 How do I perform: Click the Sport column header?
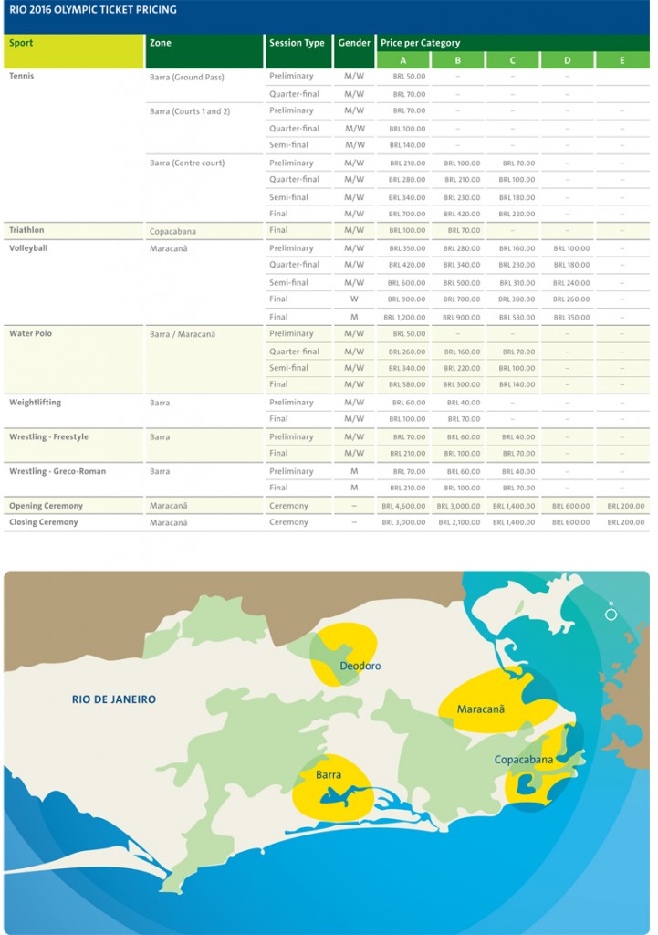20,43
